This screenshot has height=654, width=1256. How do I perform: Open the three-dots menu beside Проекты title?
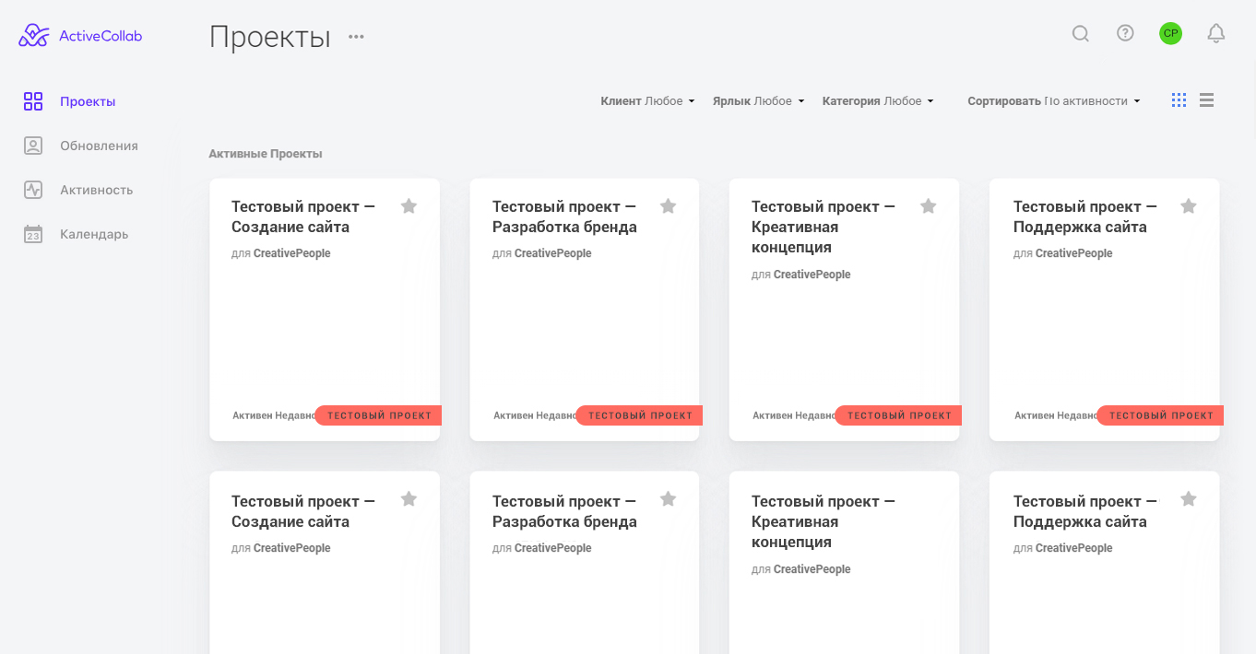pyautogui.click(x=356, y=37)
